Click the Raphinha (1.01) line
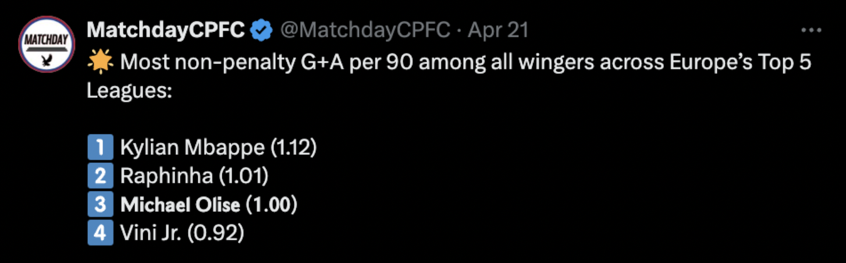 point(194,176)
